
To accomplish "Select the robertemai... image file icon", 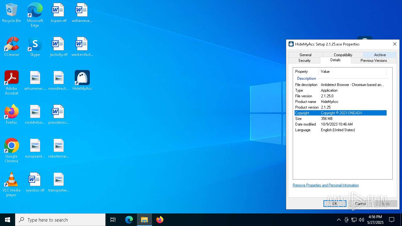I will 58,149.
